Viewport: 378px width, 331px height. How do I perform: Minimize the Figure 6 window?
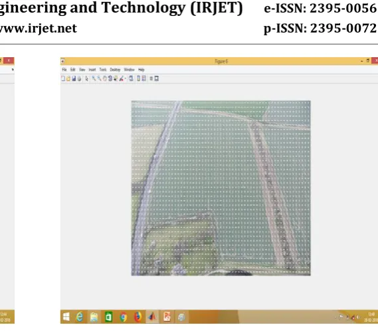pyautogui.click(x=362, y=61)
